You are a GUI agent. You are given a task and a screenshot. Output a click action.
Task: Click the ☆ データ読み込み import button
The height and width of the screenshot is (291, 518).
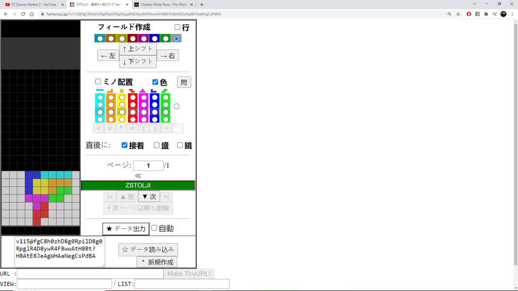pyautogui.click(x=148, y=250)
